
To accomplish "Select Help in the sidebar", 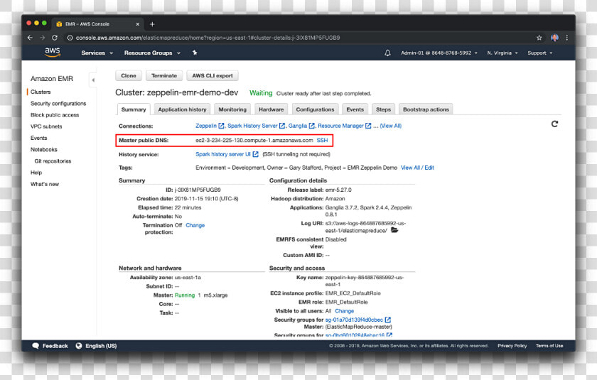I will [36, 173].
